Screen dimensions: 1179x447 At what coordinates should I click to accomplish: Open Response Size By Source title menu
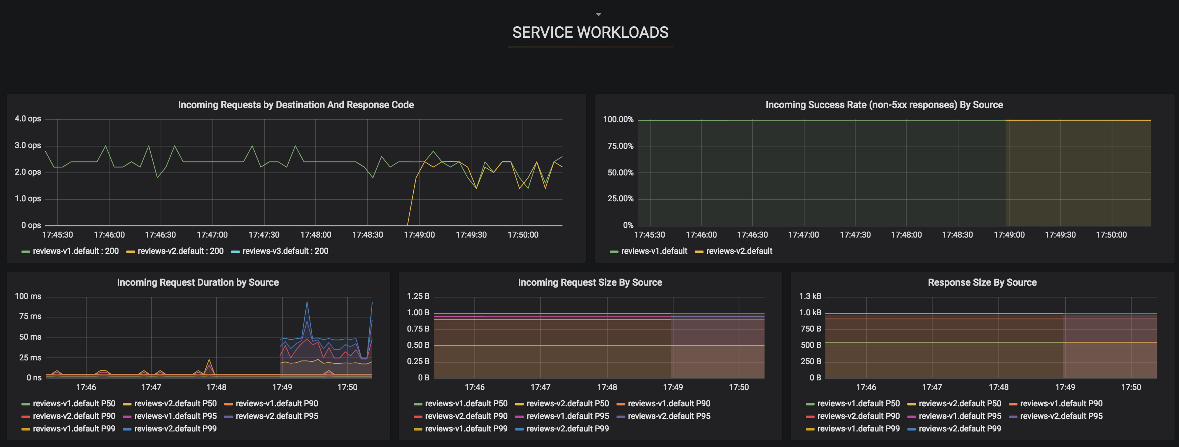click(982, 282)
